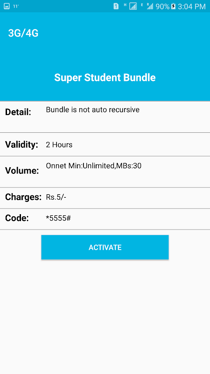Tap the Detail label

pos(18,112)
